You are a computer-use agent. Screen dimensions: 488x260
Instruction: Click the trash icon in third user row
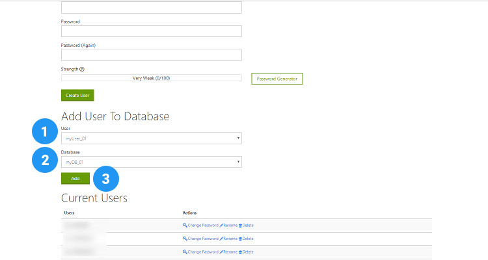[x=240, y=252]
